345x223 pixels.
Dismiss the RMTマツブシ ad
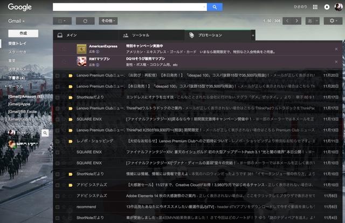336,62
